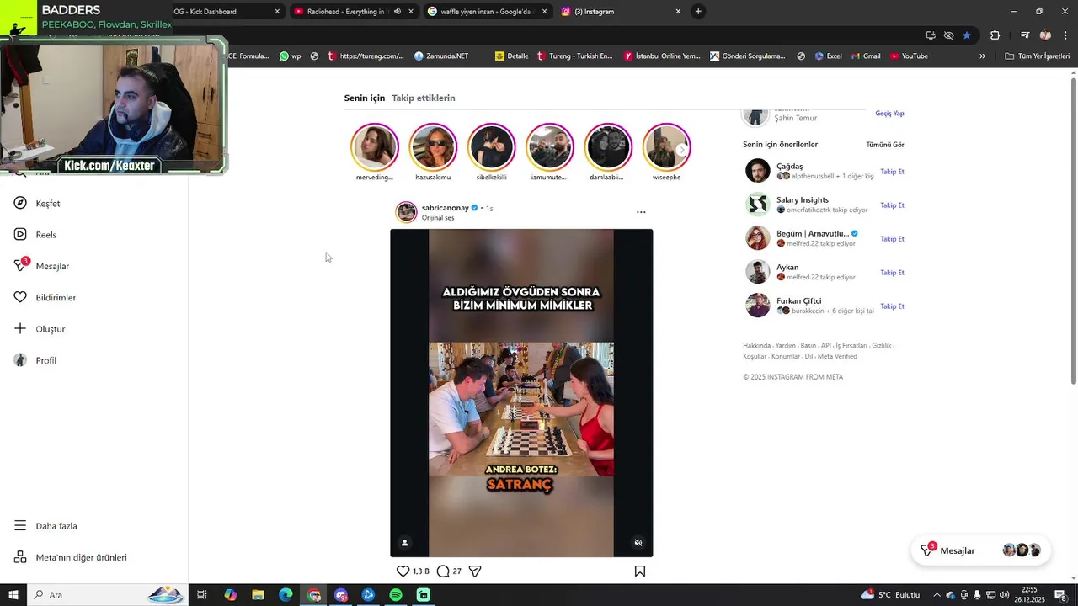Open media control icon in toolbar
The image size is (1078, 606).
click(1025, 35)
